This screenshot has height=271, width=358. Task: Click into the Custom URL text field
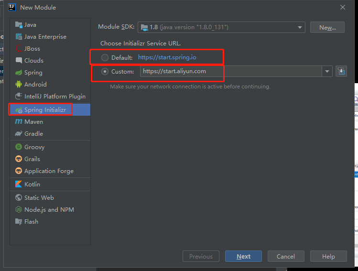tap(231, 72)
